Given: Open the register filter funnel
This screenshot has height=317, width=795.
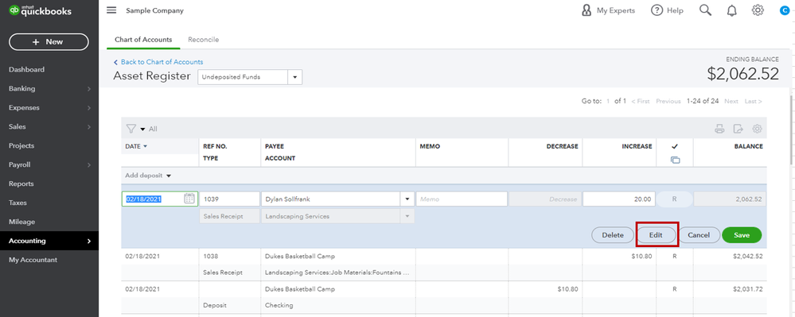Looking at the screenshot, I should (x=131, y=129).
